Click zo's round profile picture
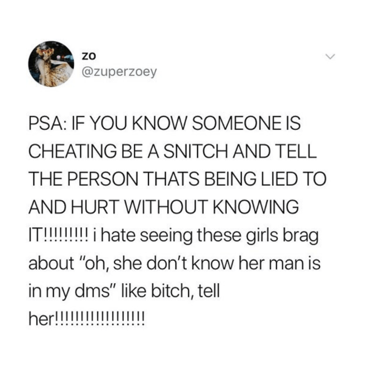Image resolution: width=375 pixels, height=365 pixels. click(x=51, y=64)
